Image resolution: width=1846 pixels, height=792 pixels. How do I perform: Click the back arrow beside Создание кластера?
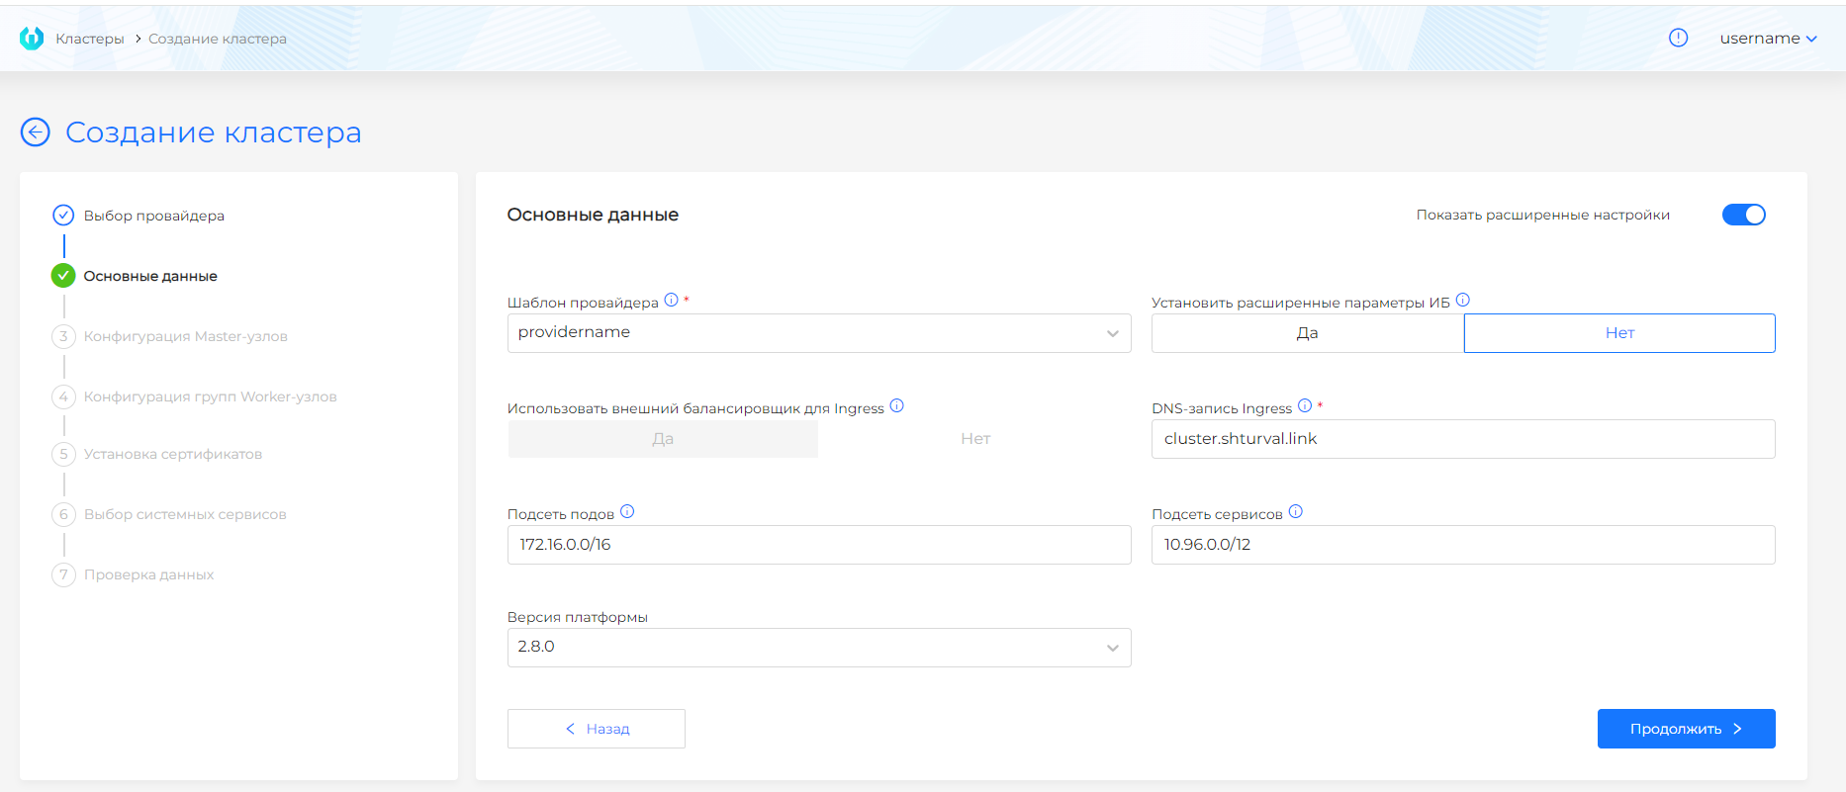click(36, 132)
